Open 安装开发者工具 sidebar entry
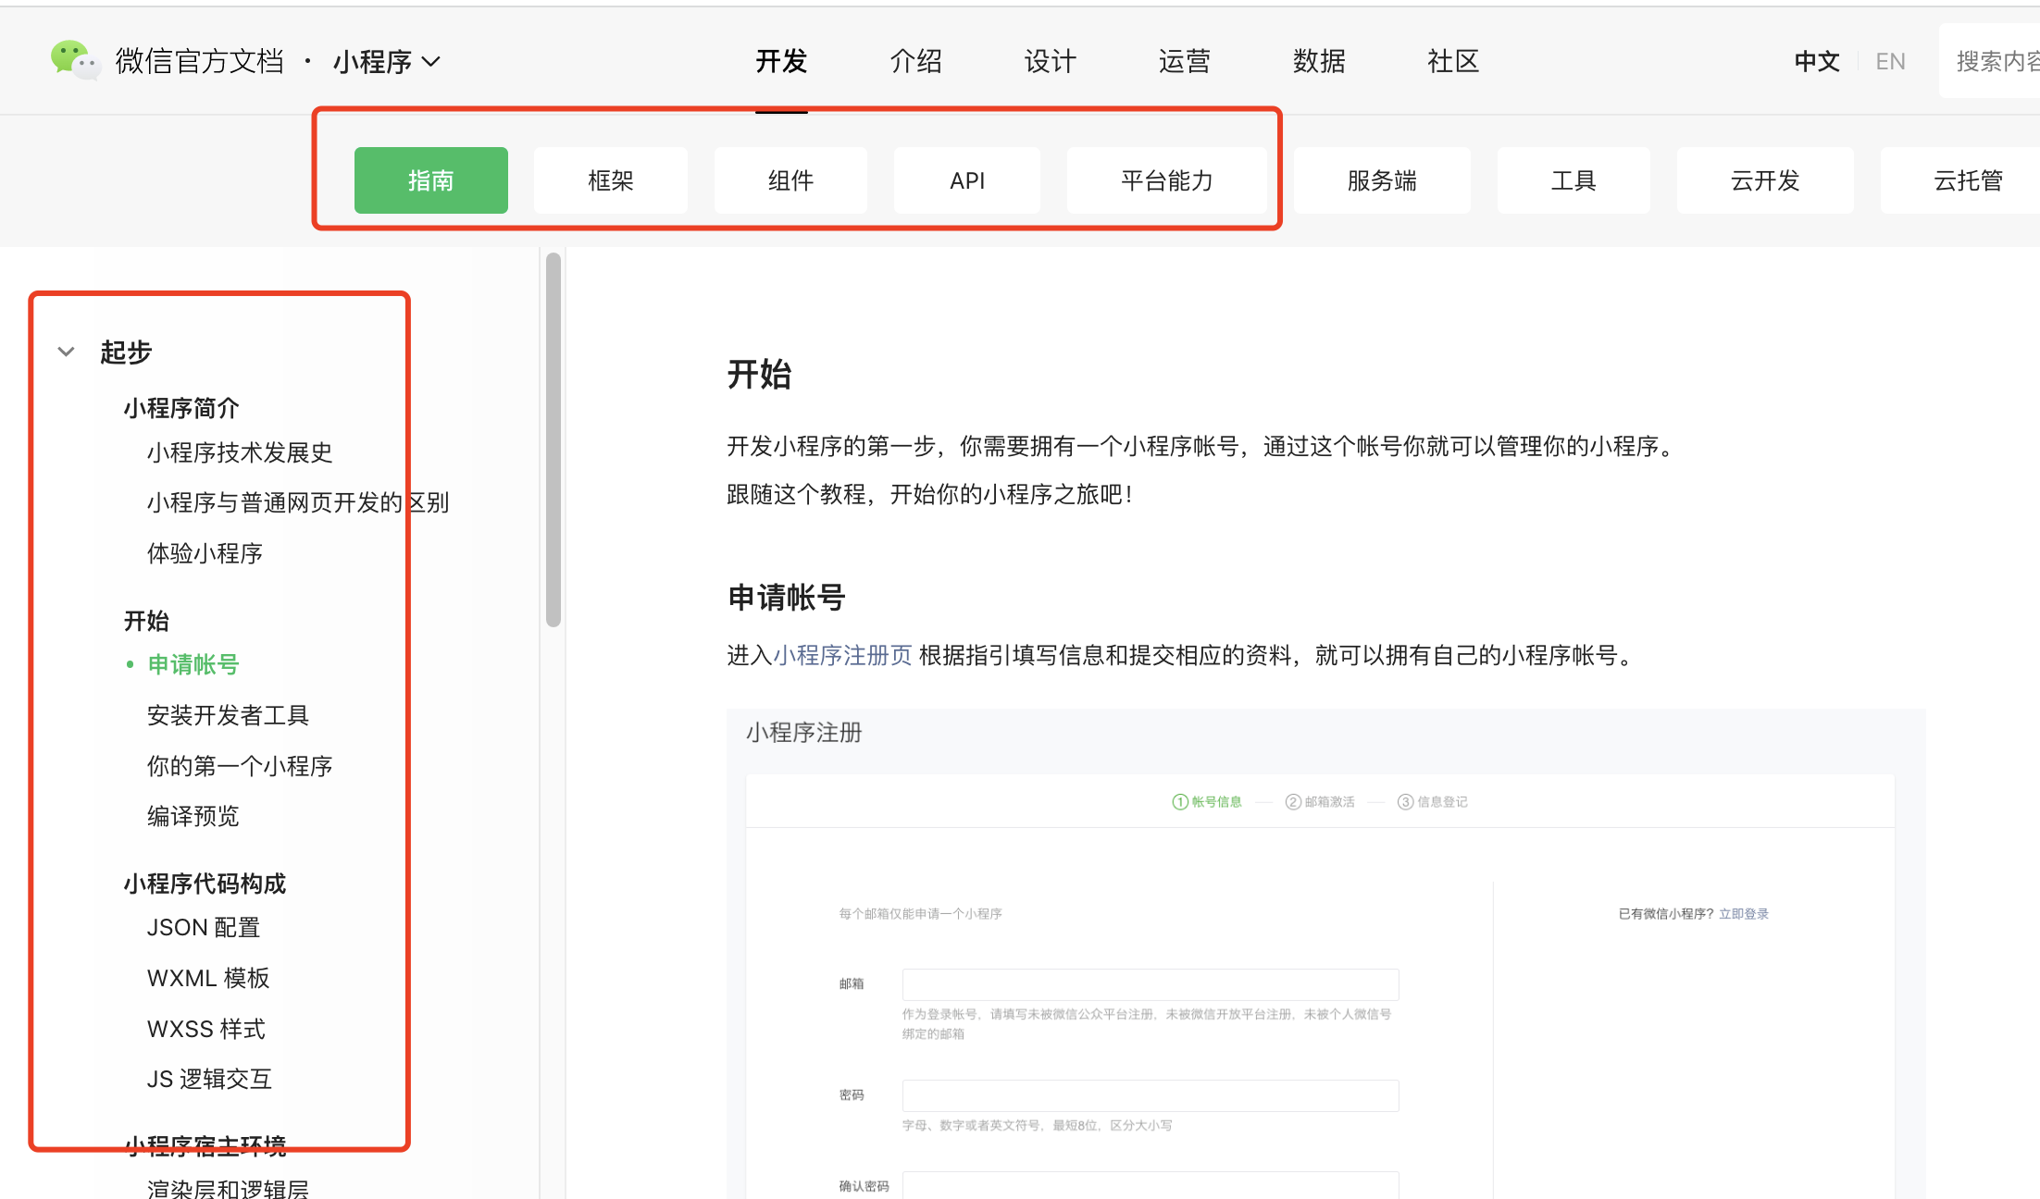Viewport: 2040px width, 1199px height. click(x=228, y=715)
